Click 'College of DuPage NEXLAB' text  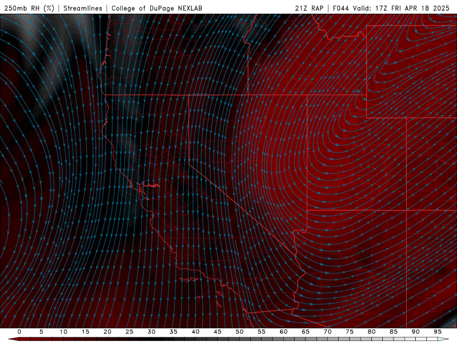(157, 9)
